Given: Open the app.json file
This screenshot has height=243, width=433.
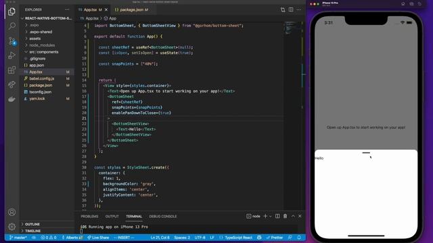Looking at the screenshot, I should 37,65.
